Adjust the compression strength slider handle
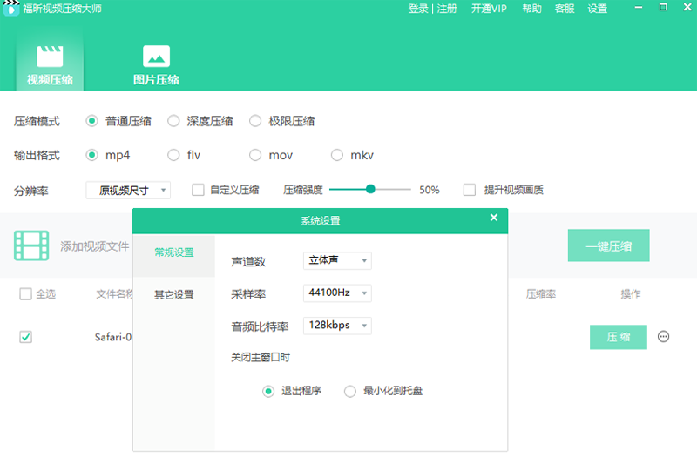 (370, 189)
